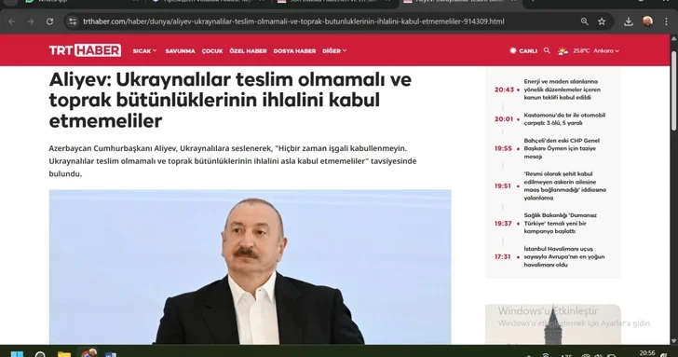The image size is (678, 357).
Task: Open the Chrome three-dot menu
Action: pyautogui.click(x=666, y=21)
